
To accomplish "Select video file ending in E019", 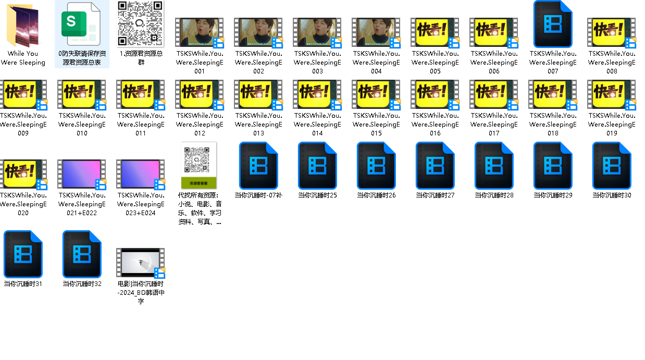I will [612, 94].
